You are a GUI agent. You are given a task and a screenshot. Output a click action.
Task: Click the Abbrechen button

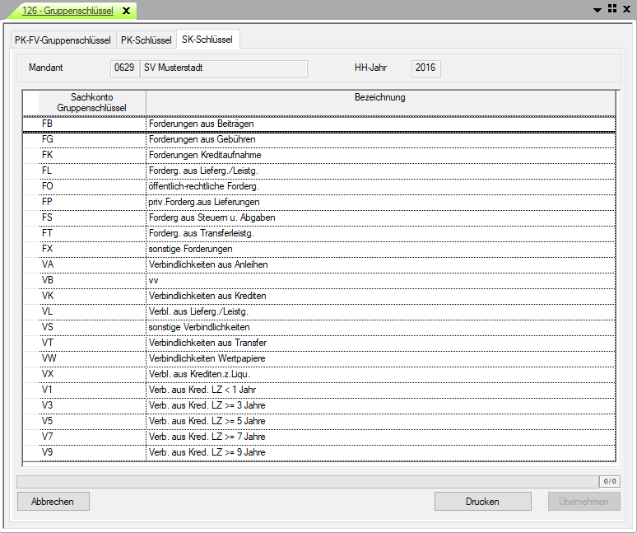click(53, 502)
